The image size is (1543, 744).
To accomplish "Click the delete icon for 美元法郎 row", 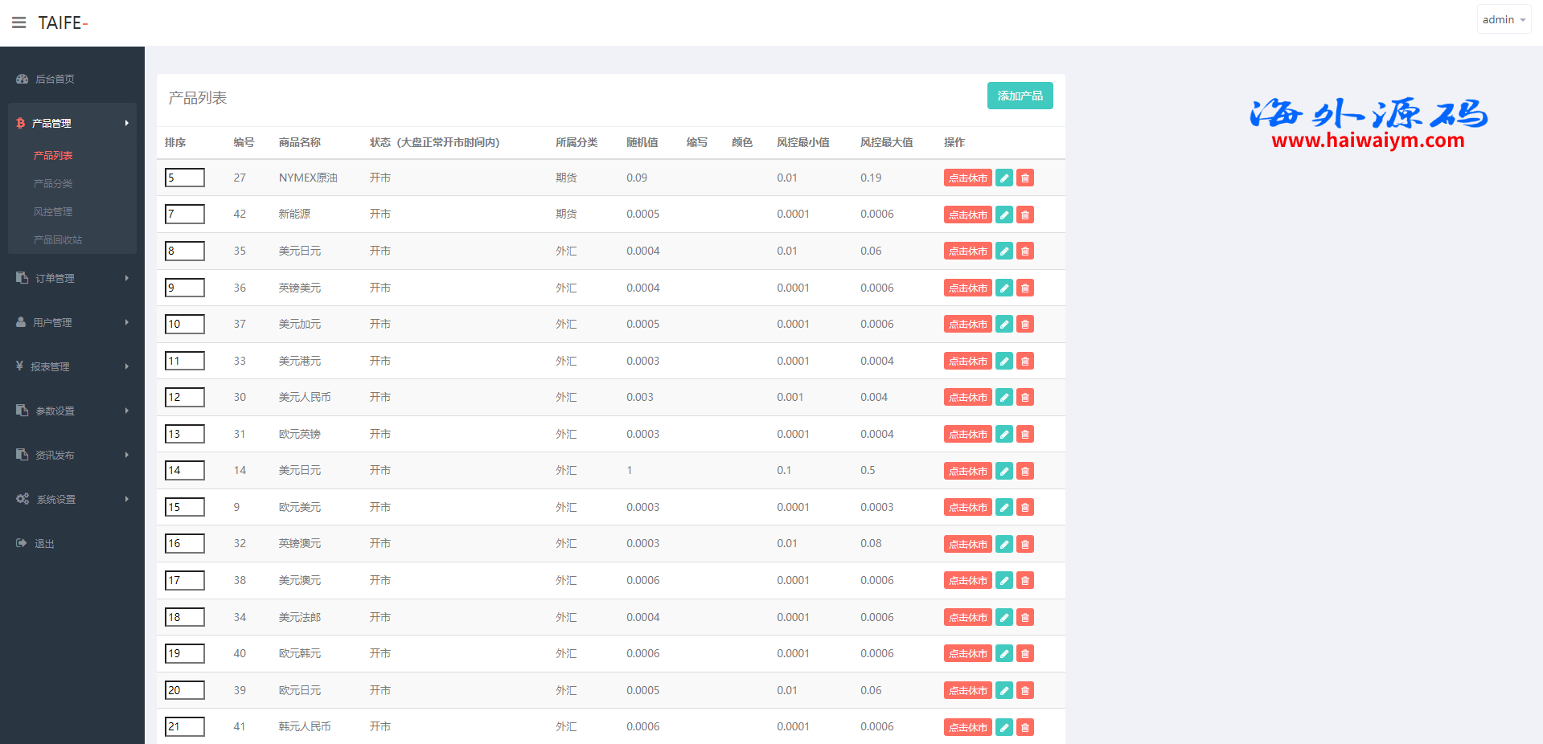I will coord(1024,618).
